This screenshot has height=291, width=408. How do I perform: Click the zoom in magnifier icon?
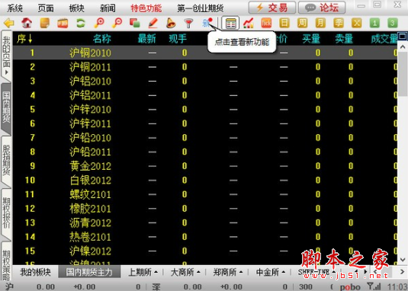click(x=99, y=23)
